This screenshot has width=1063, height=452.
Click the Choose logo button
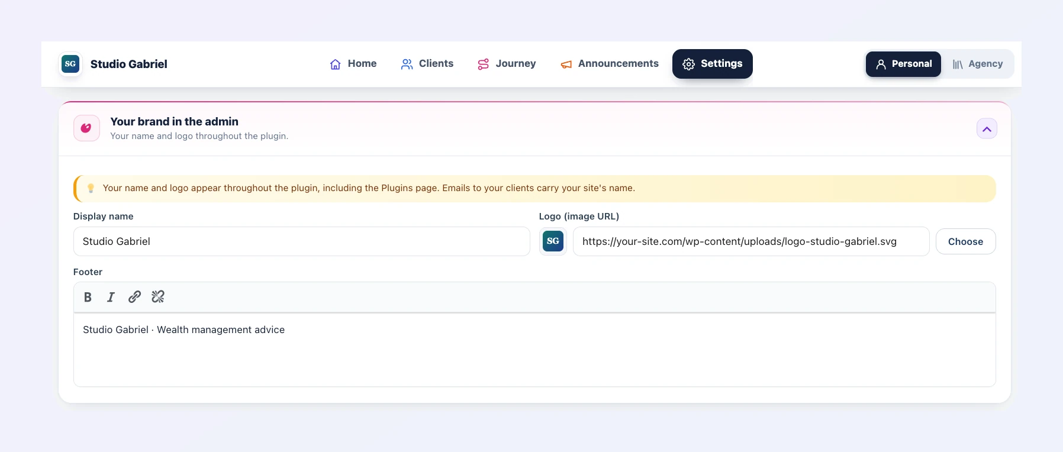point(965,241)
